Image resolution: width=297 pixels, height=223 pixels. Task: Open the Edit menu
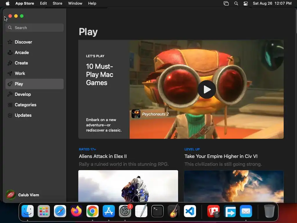[44, 3]
